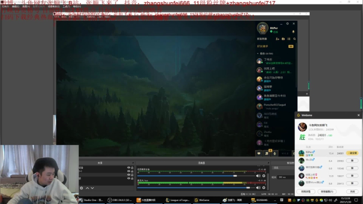The width and height of the screenshot is (363, 204).
Task: Click the 赞 button on the fifth teammate row
Action: tap(352, 183)
